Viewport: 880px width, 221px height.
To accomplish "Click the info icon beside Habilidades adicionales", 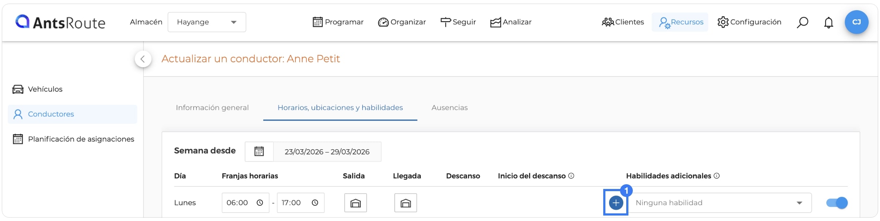I will click(x=717, y=176).
